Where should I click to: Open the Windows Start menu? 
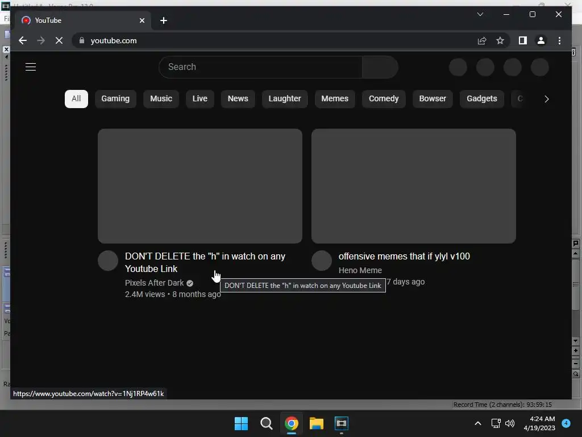click(241, 423)
